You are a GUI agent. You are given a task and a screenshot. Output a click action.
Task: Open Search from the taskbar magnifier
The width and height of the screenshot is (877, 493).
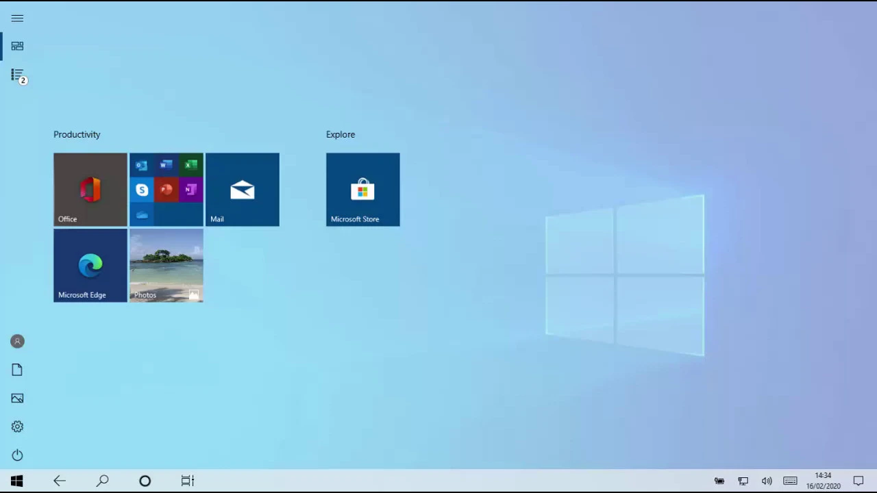pos(102,481)
